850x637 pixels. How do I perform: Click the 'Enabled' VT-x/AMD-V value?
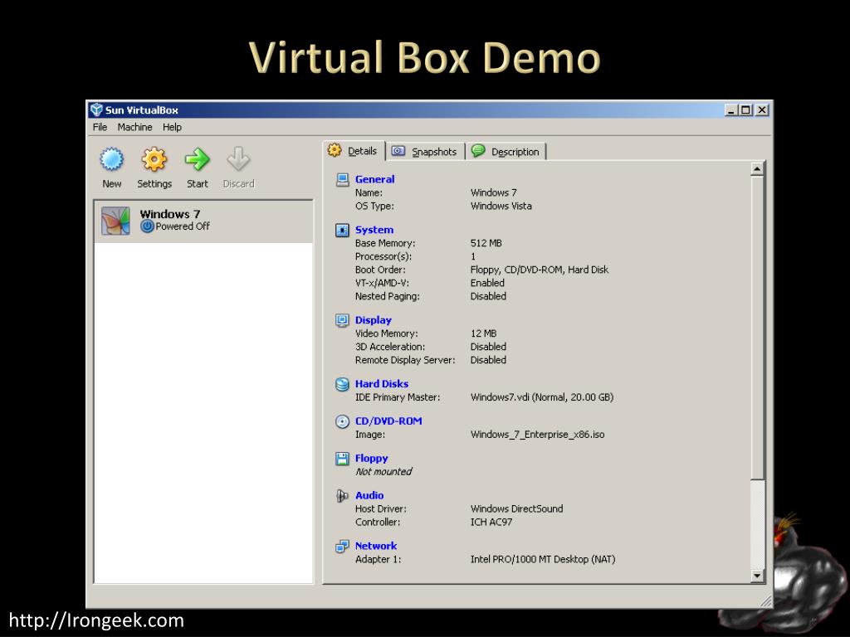487,284
